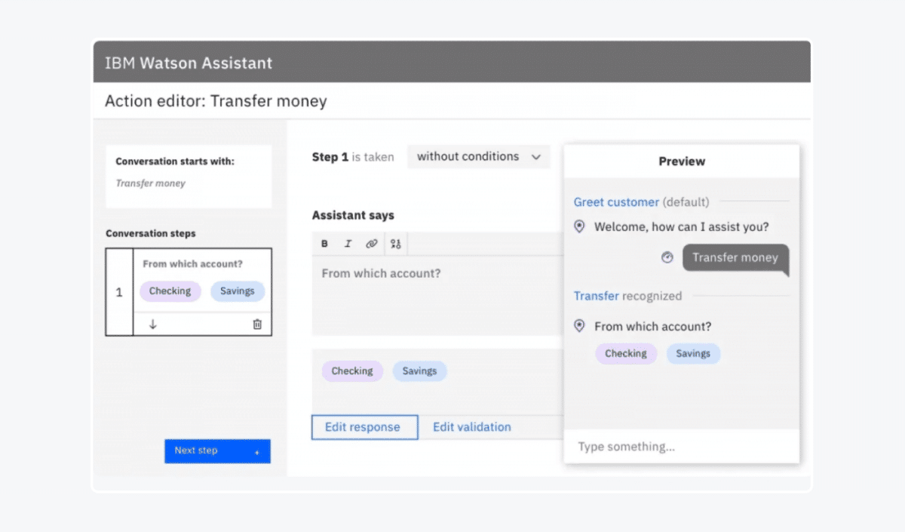Expand the Transfer recognized section in Preview
This screenshot has height=532, width=905.
pyautogui.click(x=597, y=296)
